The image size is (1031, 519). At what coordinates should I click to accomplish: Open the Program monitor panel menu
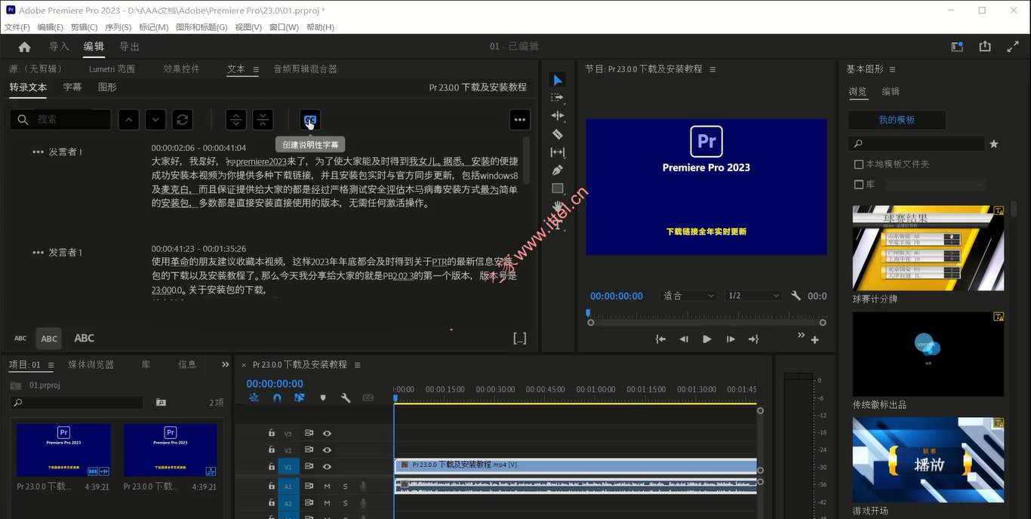click(712, 69)
